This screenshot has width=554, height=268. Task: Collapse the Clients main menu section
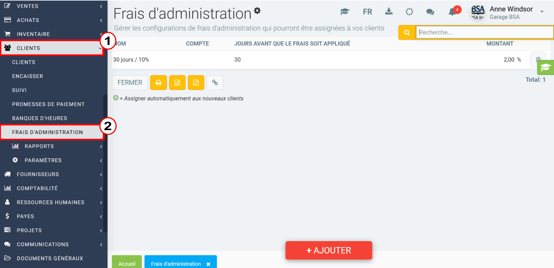coord(52,48)
